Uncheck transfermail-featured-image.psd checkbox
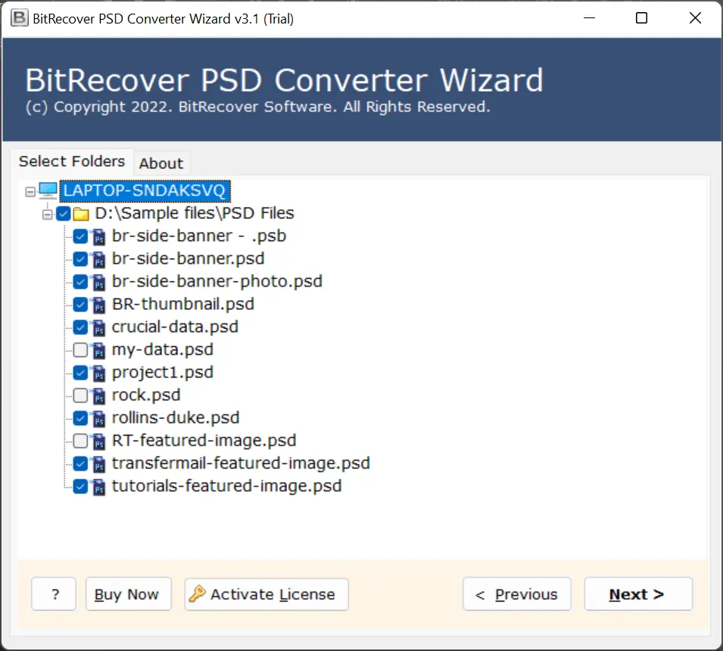723x651 pixels. pyautogui.click(x=80, y=464)
